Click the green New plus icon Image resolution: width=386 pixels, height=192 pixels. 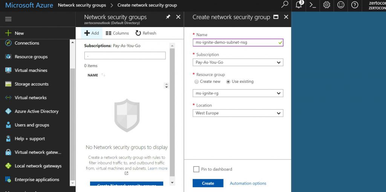[x=8, y=33]
